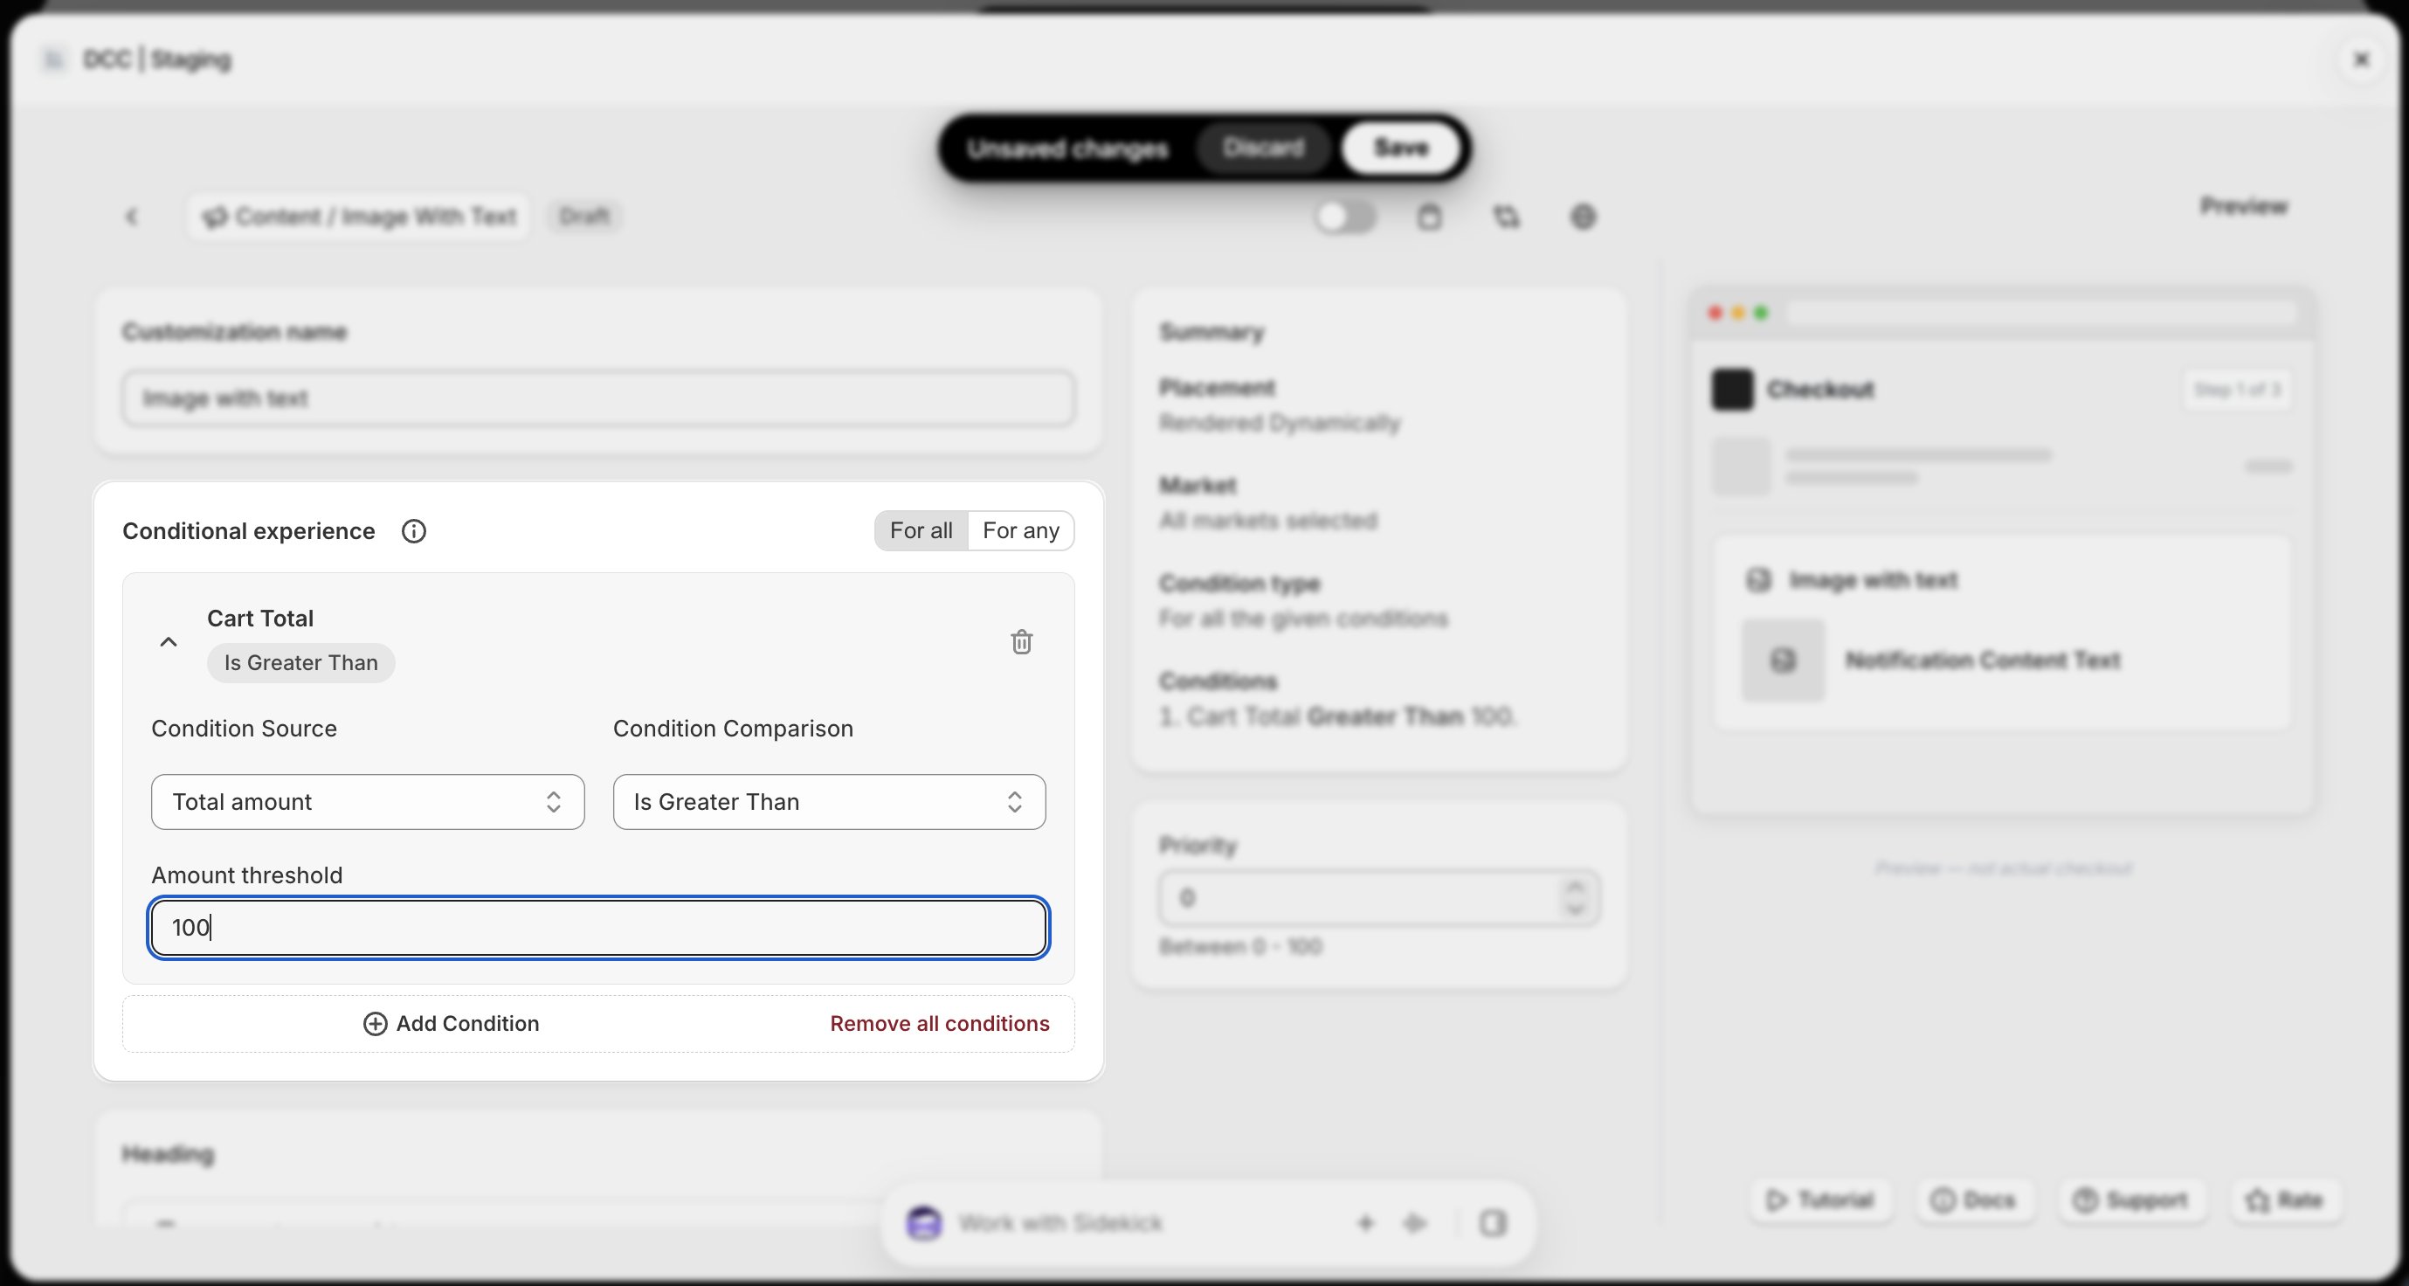This screenshot has width=2409, height=1286.
Task: Click the Draft status badge
Action: click(584, 217)
